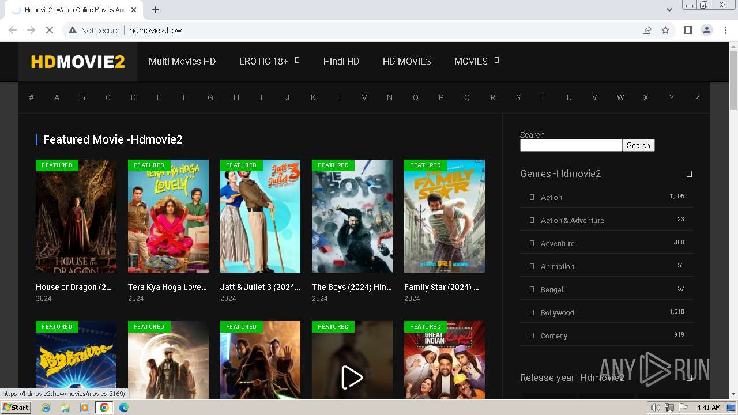Open The Family Star poster
738x415 pixels.
pyautogui.click(x=445, y=216)
